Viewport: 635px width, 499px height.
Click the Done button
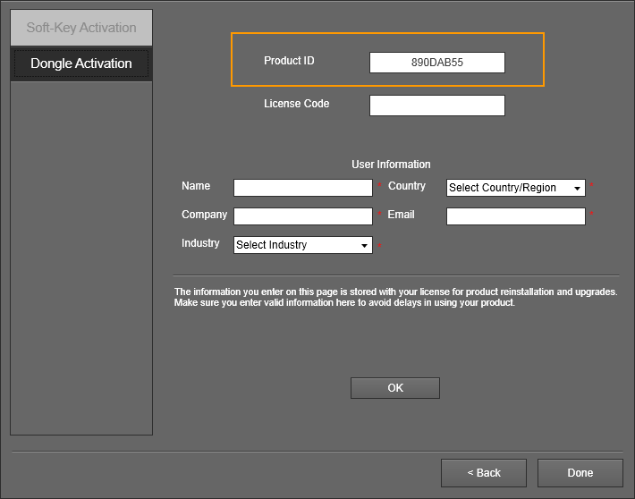tap(580, 473)
